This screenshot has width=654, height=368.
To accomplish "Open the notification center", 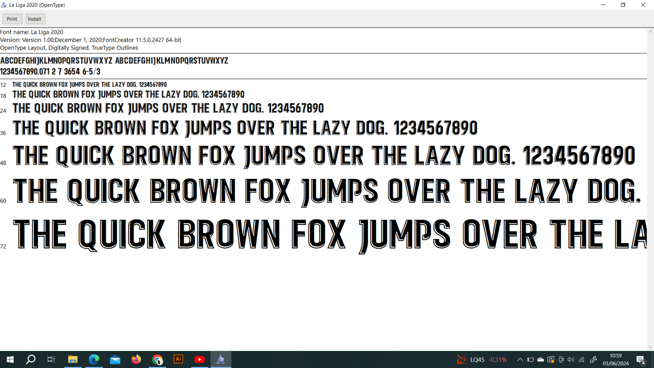I will (x=641, y=360).
